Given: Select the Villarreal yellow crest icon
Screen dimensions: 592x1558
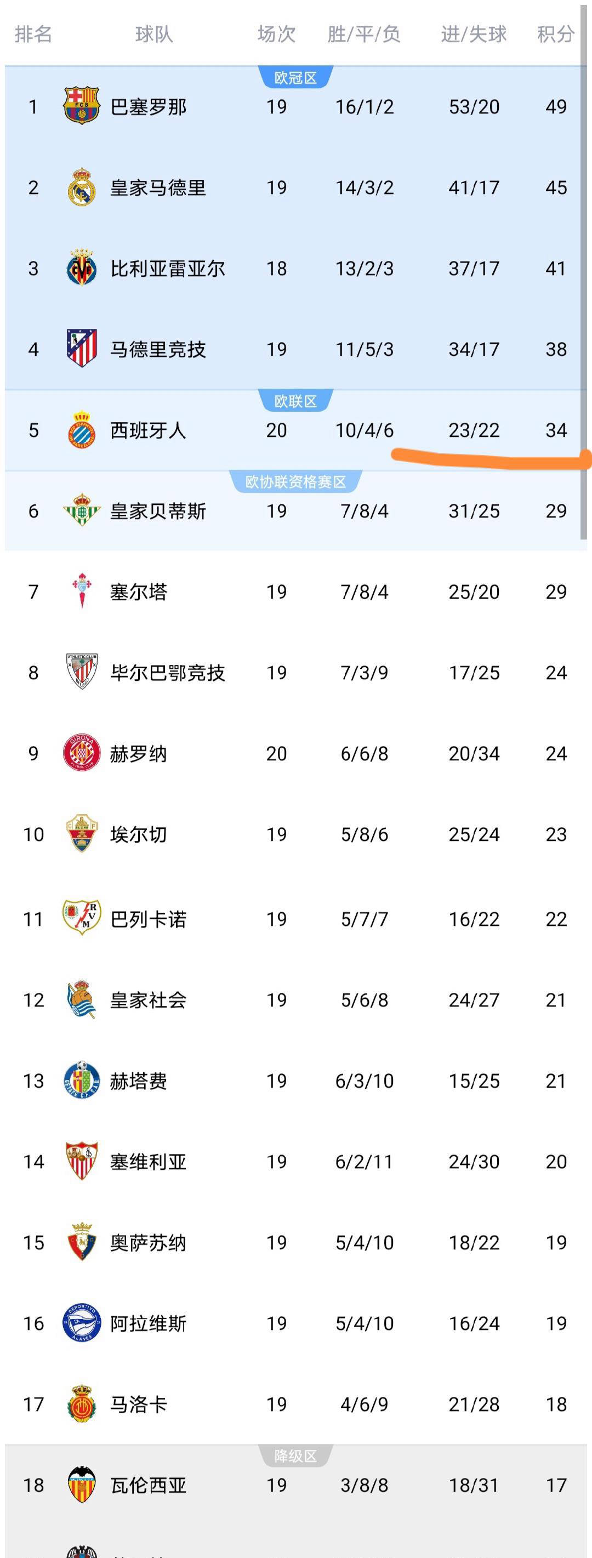Looking at the screenshot, I should point(82,268).
